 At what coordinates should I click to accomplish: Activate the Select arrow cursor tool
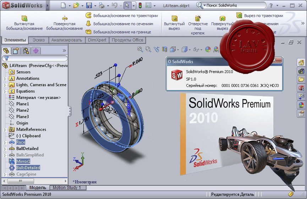[x=127, y=5]
